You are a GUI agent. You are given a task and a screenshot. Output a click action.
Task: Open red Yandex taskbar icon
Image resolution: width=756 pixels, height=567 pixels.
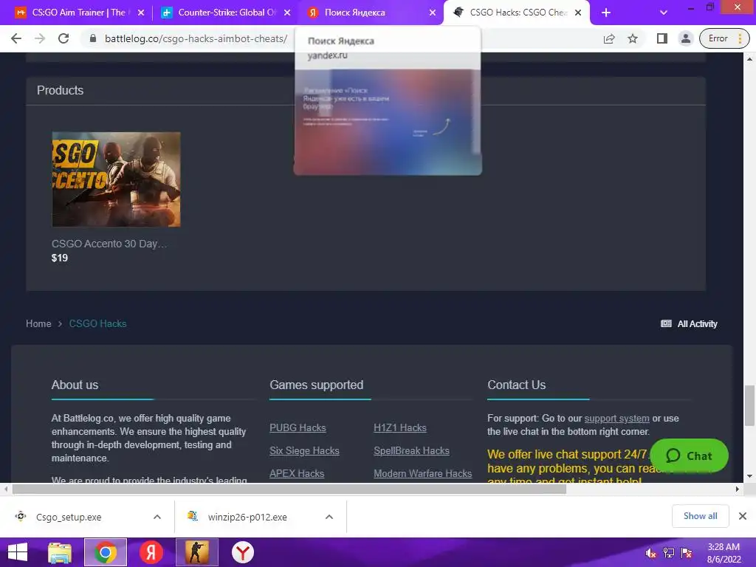click(x=151, y=552)
